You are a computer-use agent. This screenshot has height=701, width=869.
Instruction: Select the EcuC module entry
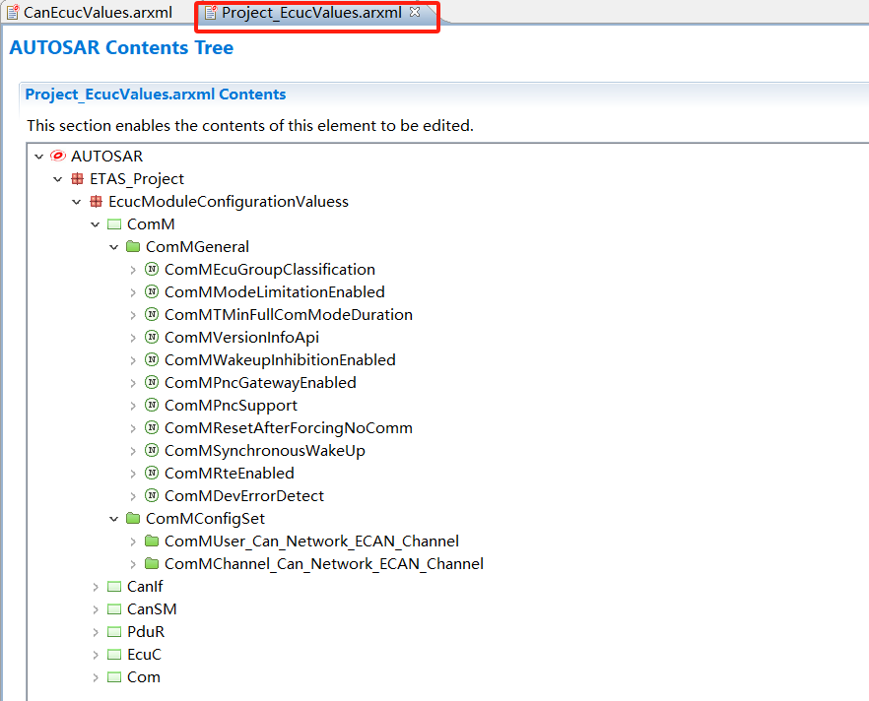click(x=144, y=655)
